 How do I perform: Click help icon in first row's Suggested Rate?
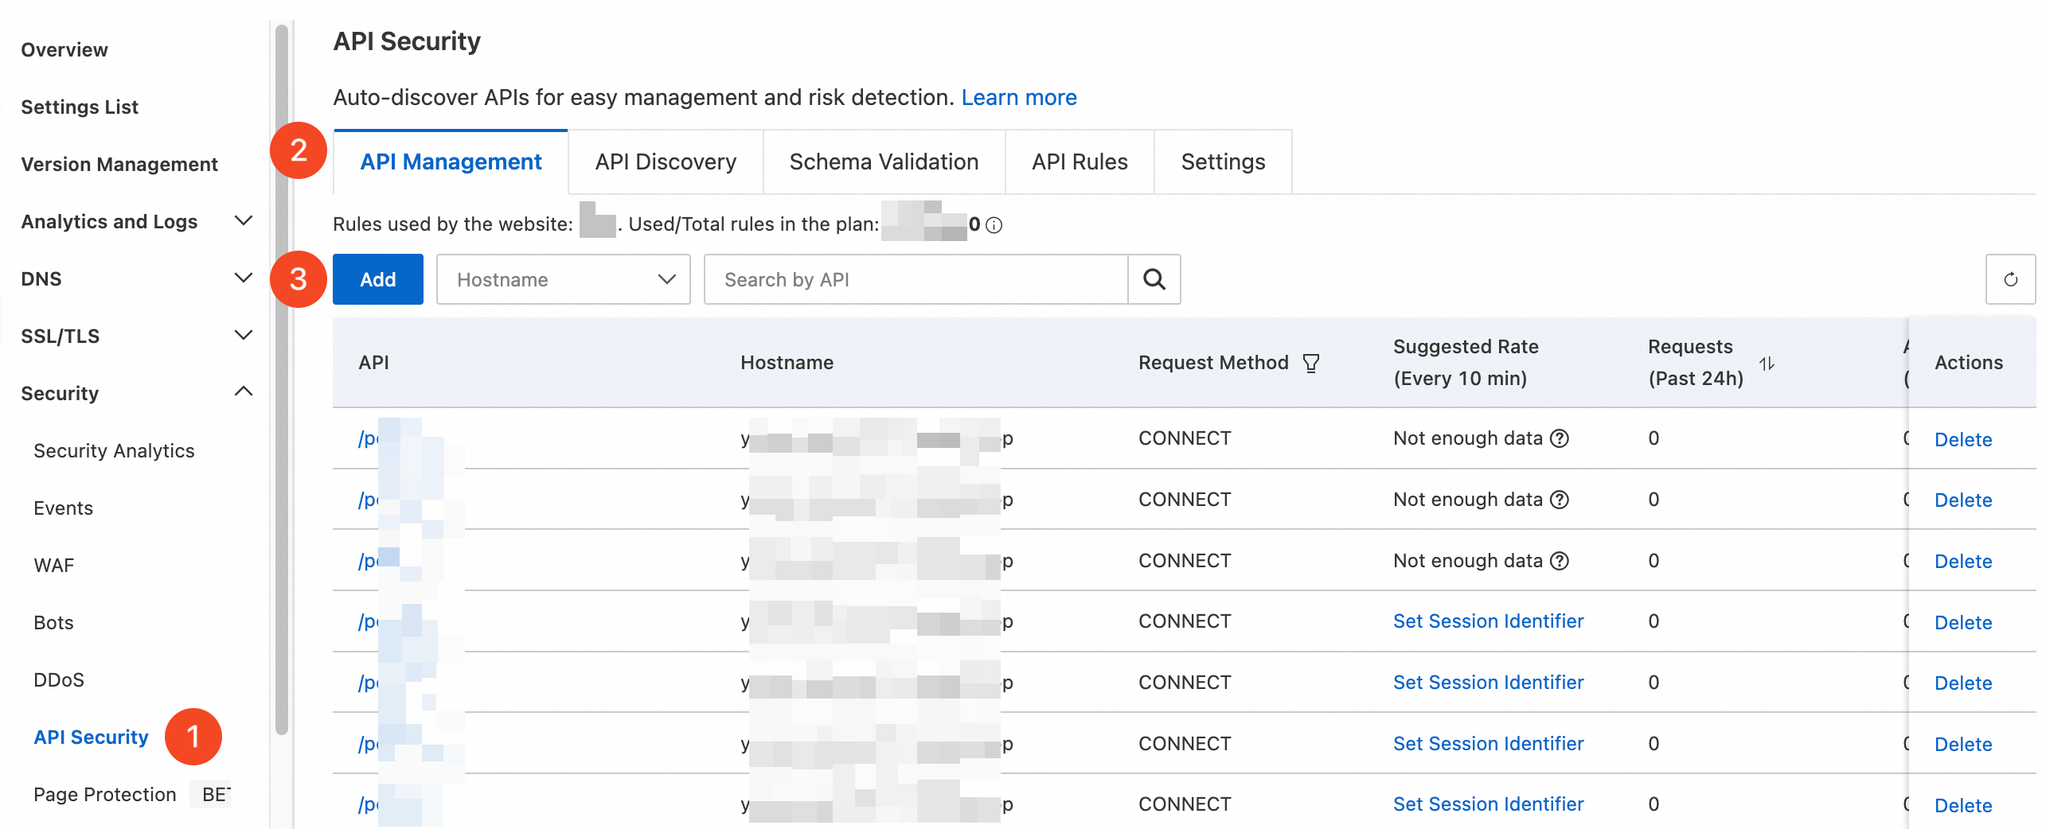tap(1560, 438)
